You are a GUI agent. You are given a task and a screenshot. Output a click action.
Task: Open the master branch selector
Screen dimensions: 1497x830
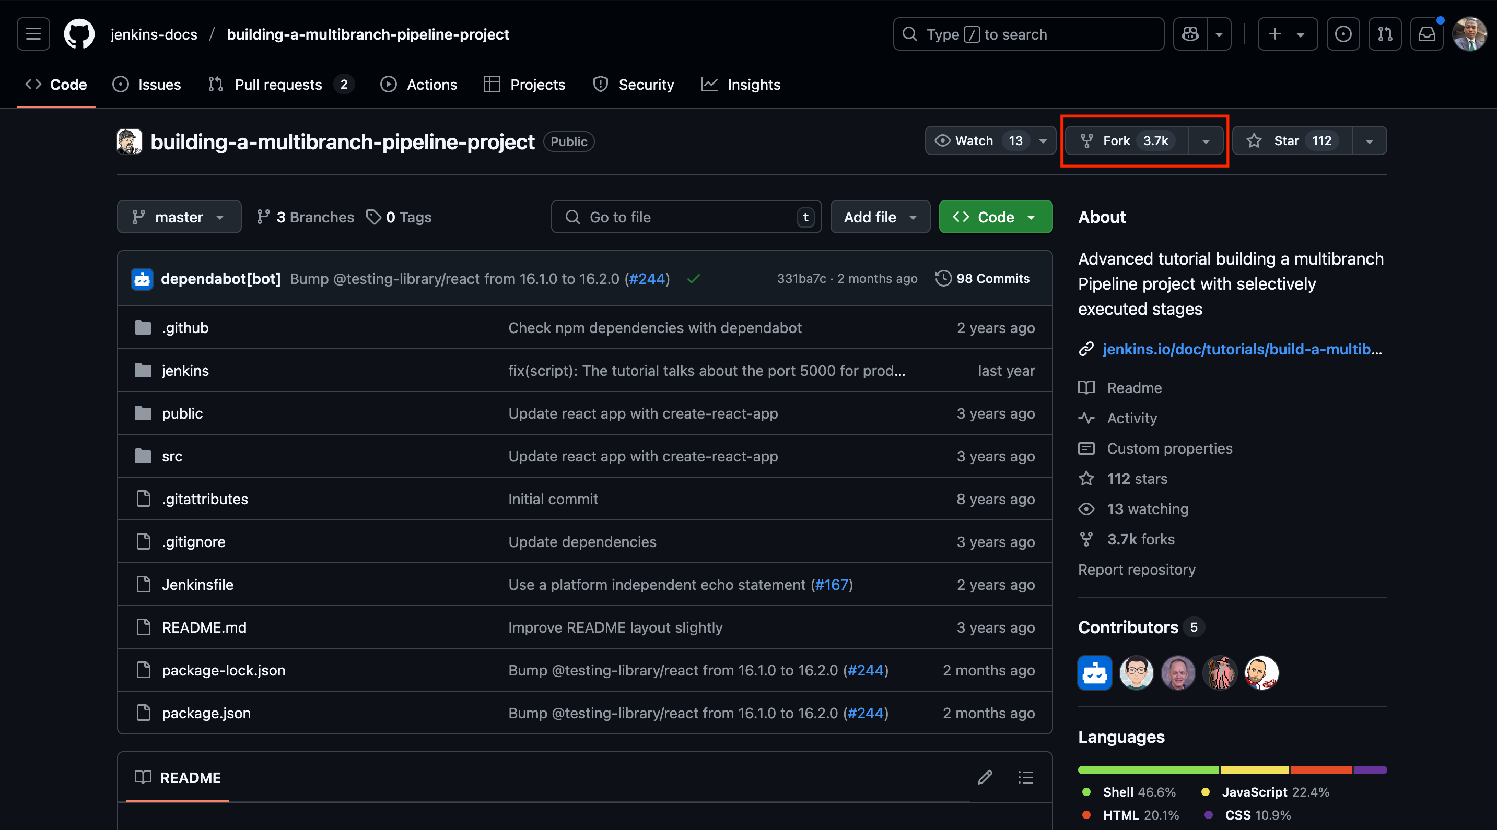[179, 217]
